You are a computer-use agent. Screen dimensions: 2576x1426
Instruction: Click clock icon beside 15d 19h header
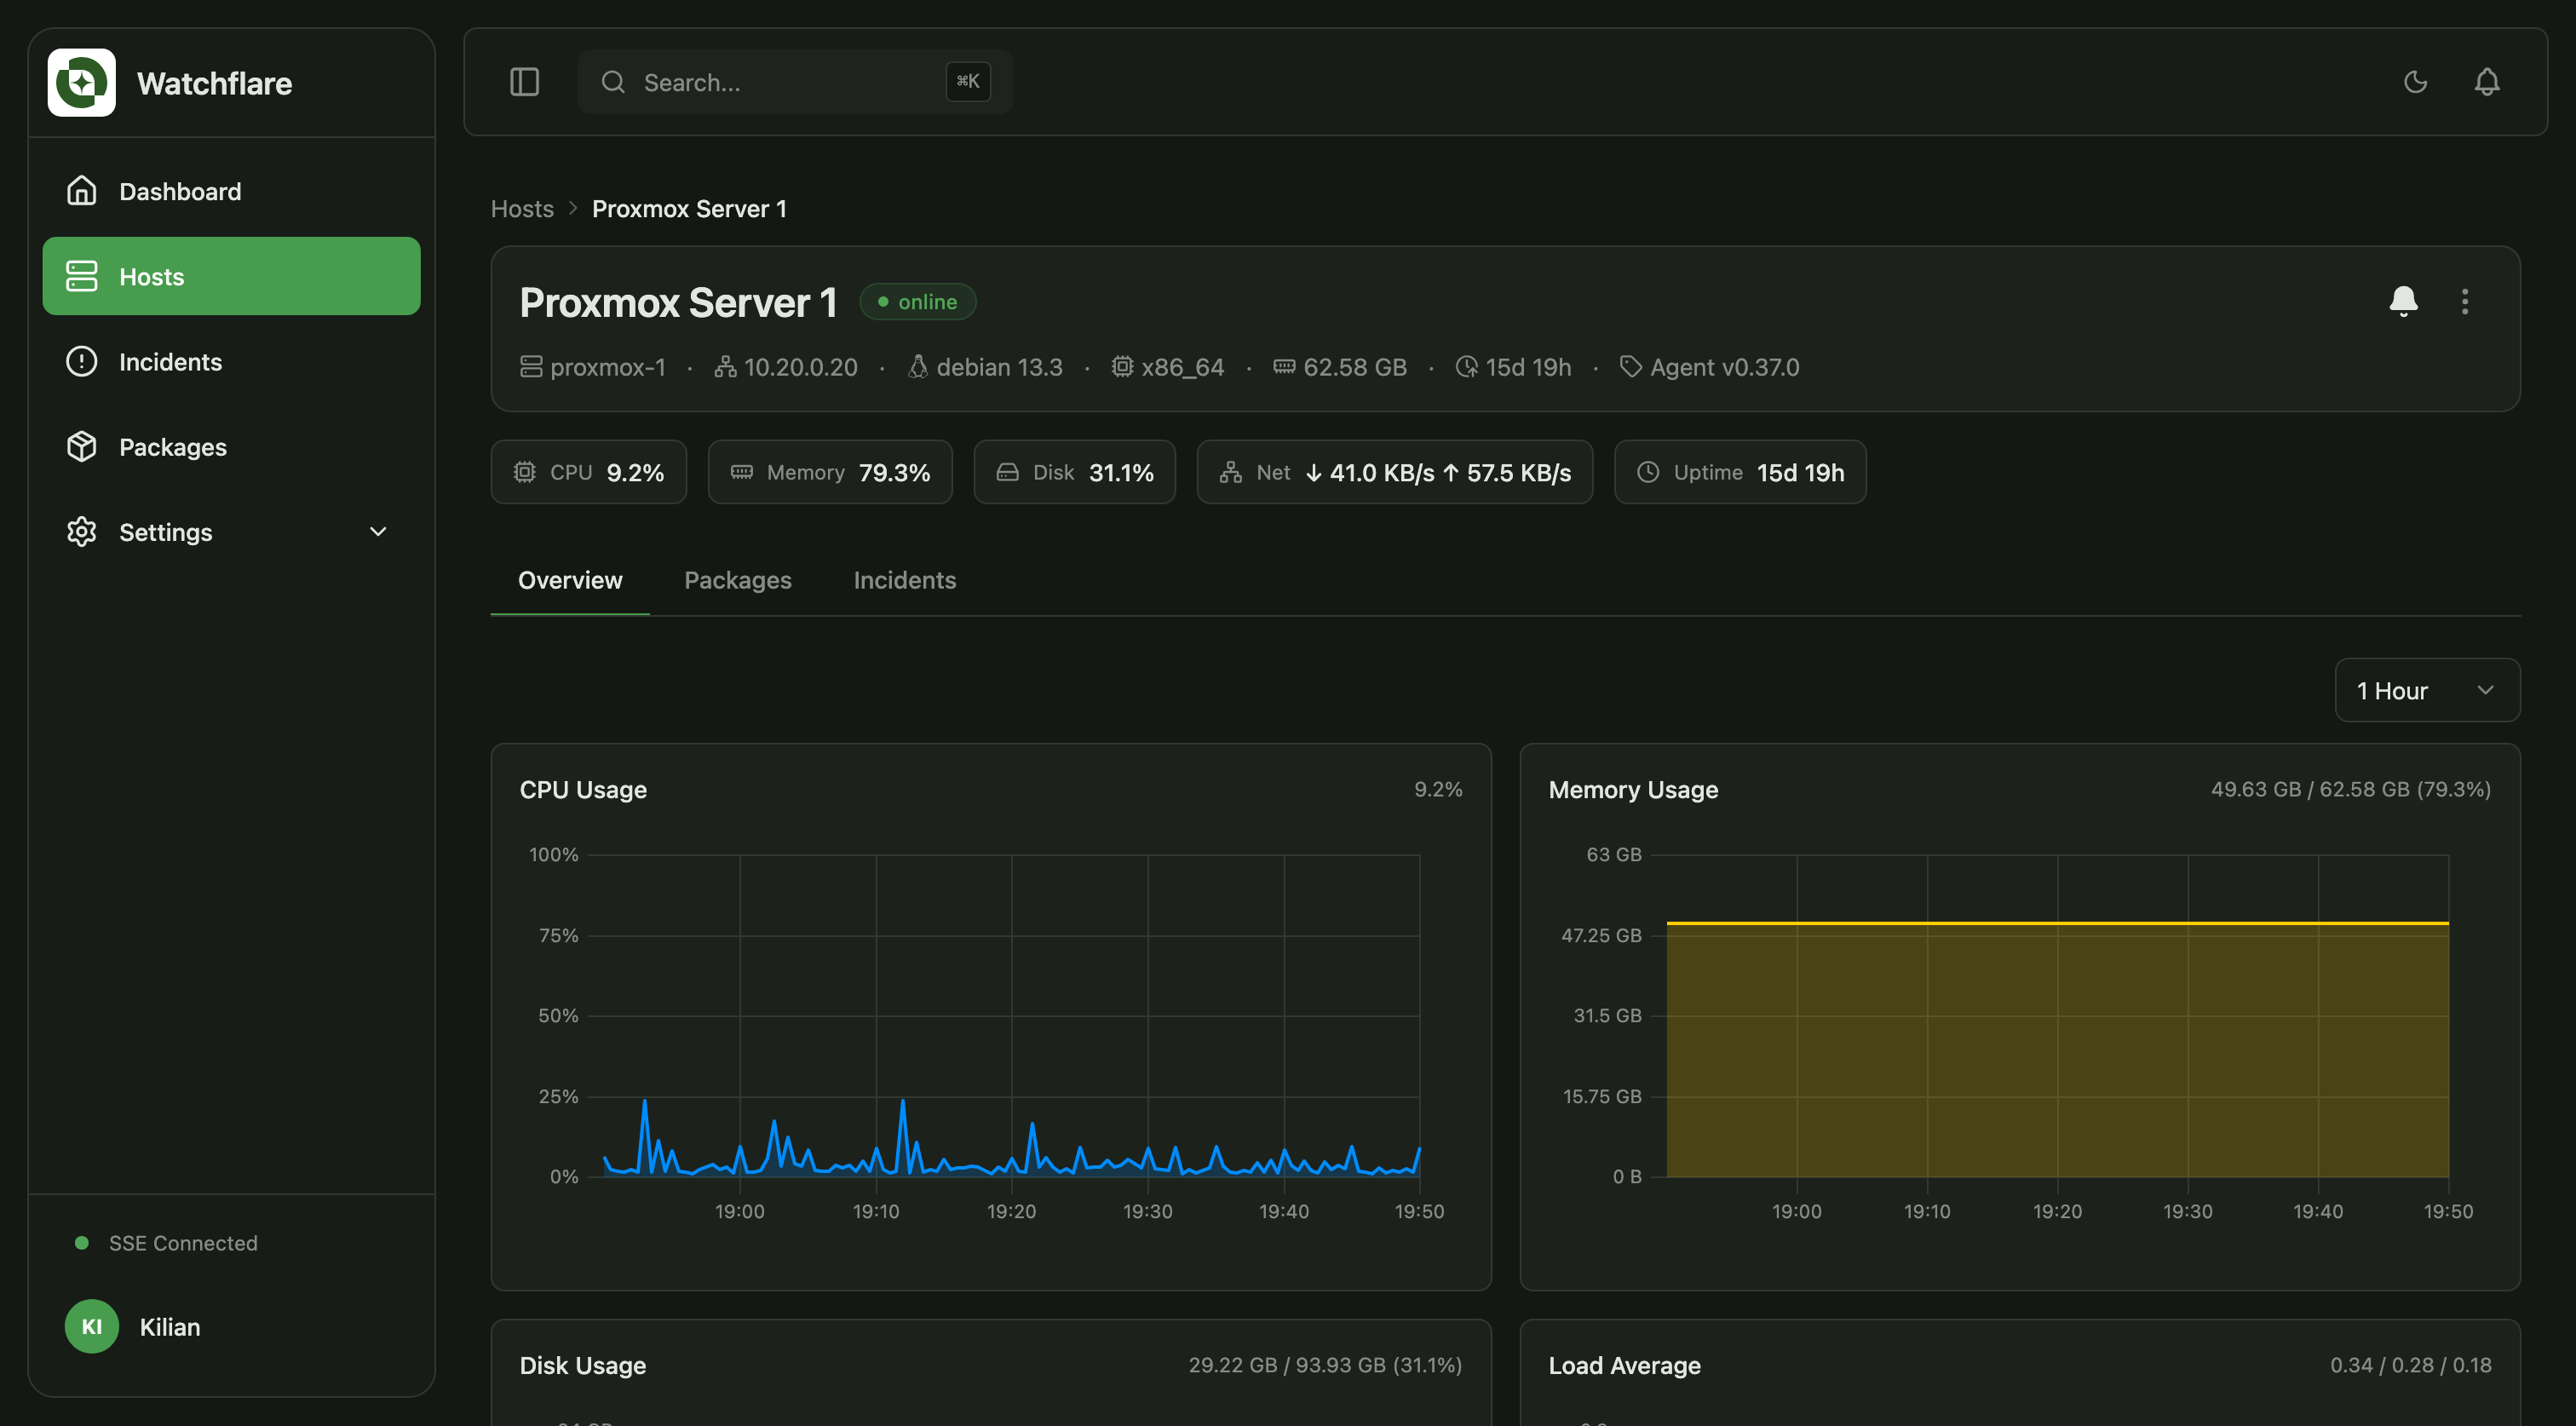click(x=1466, y=367)
